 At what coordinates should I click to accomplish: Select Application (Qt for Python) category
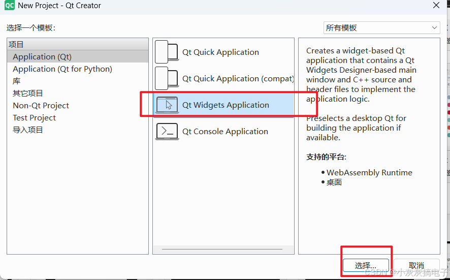click(78, 69)
